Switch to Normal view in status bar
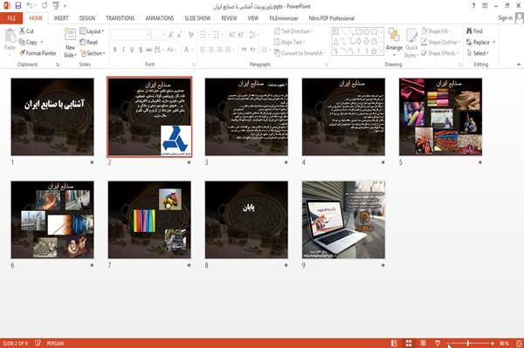Screen dimensions: 524x348 click(395, 343)
